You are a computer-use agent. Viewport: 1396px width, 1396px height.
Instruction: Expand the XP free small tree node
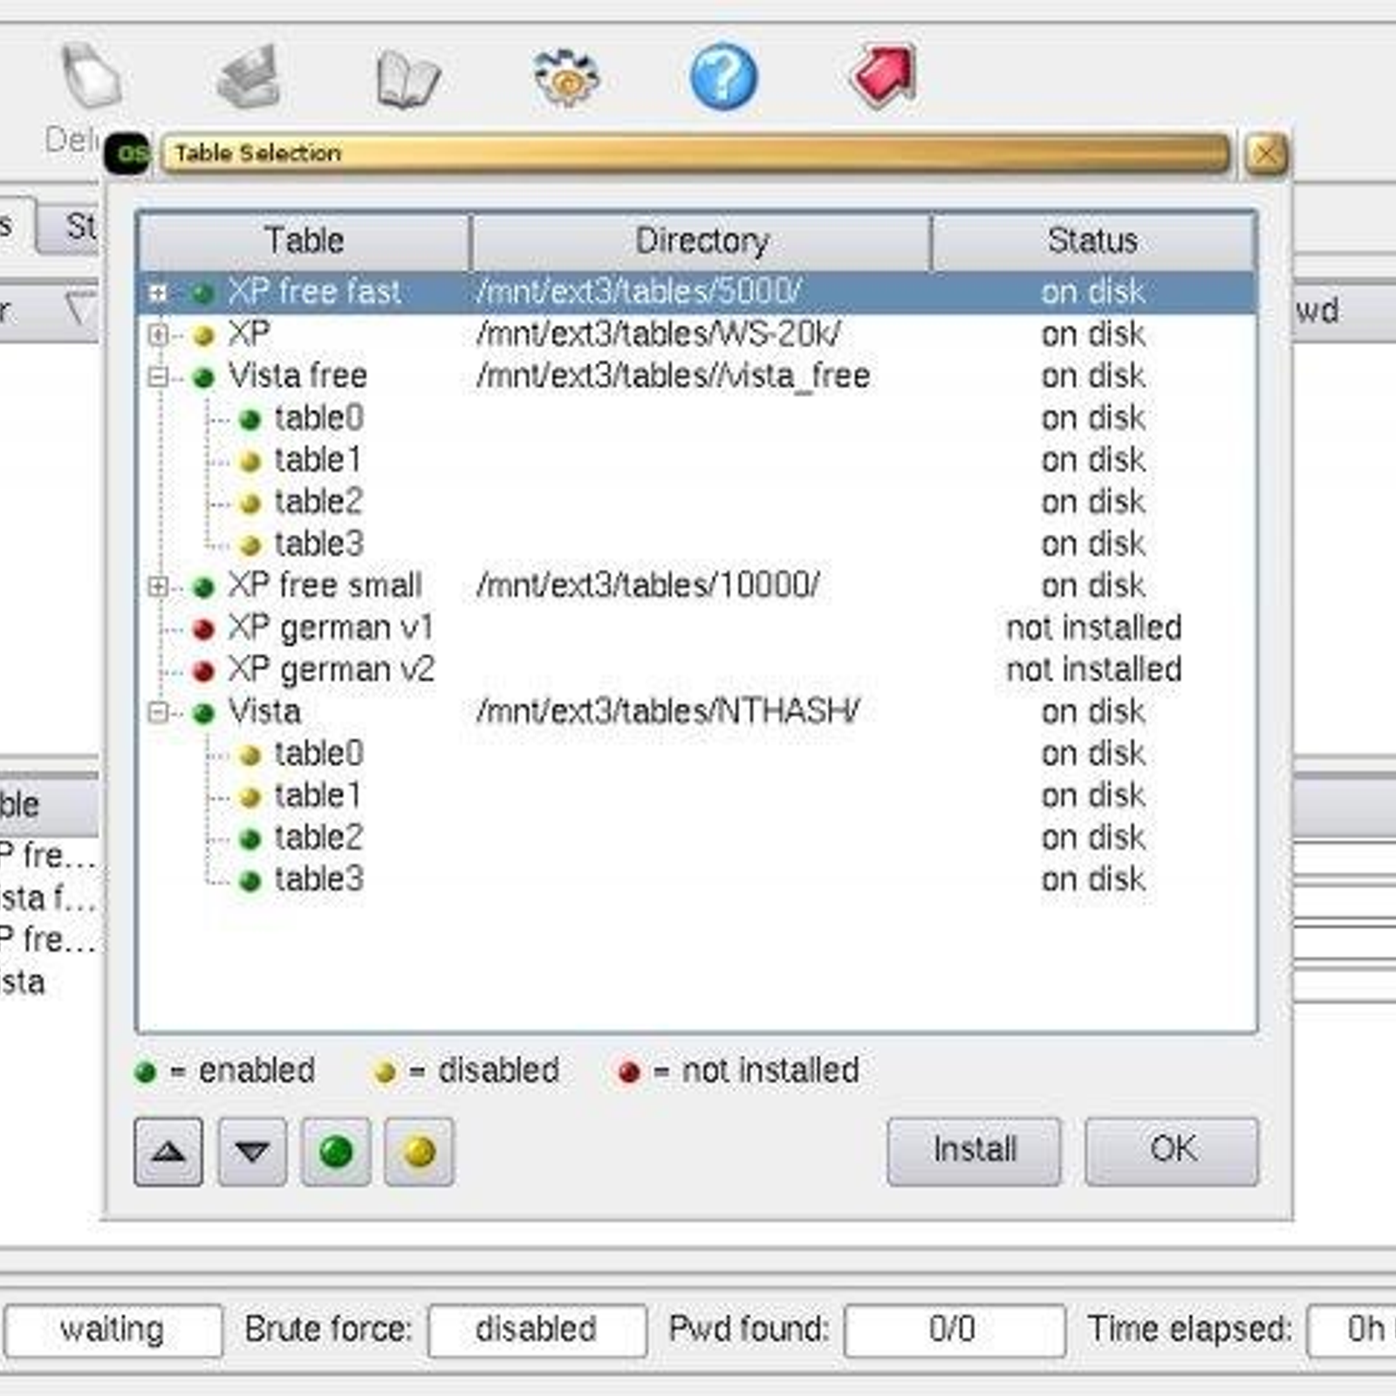[158, 585]
